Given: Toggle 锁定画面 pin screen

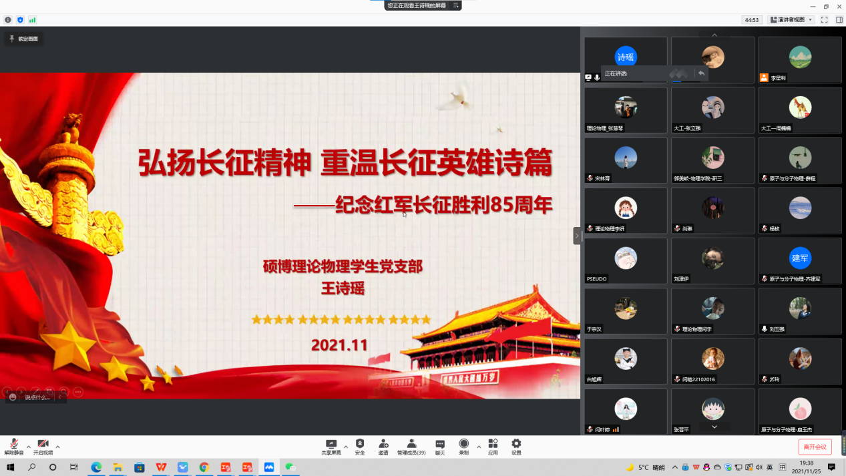Looking at the screenshot, I should pyautogui.click(x=23, y=39).
